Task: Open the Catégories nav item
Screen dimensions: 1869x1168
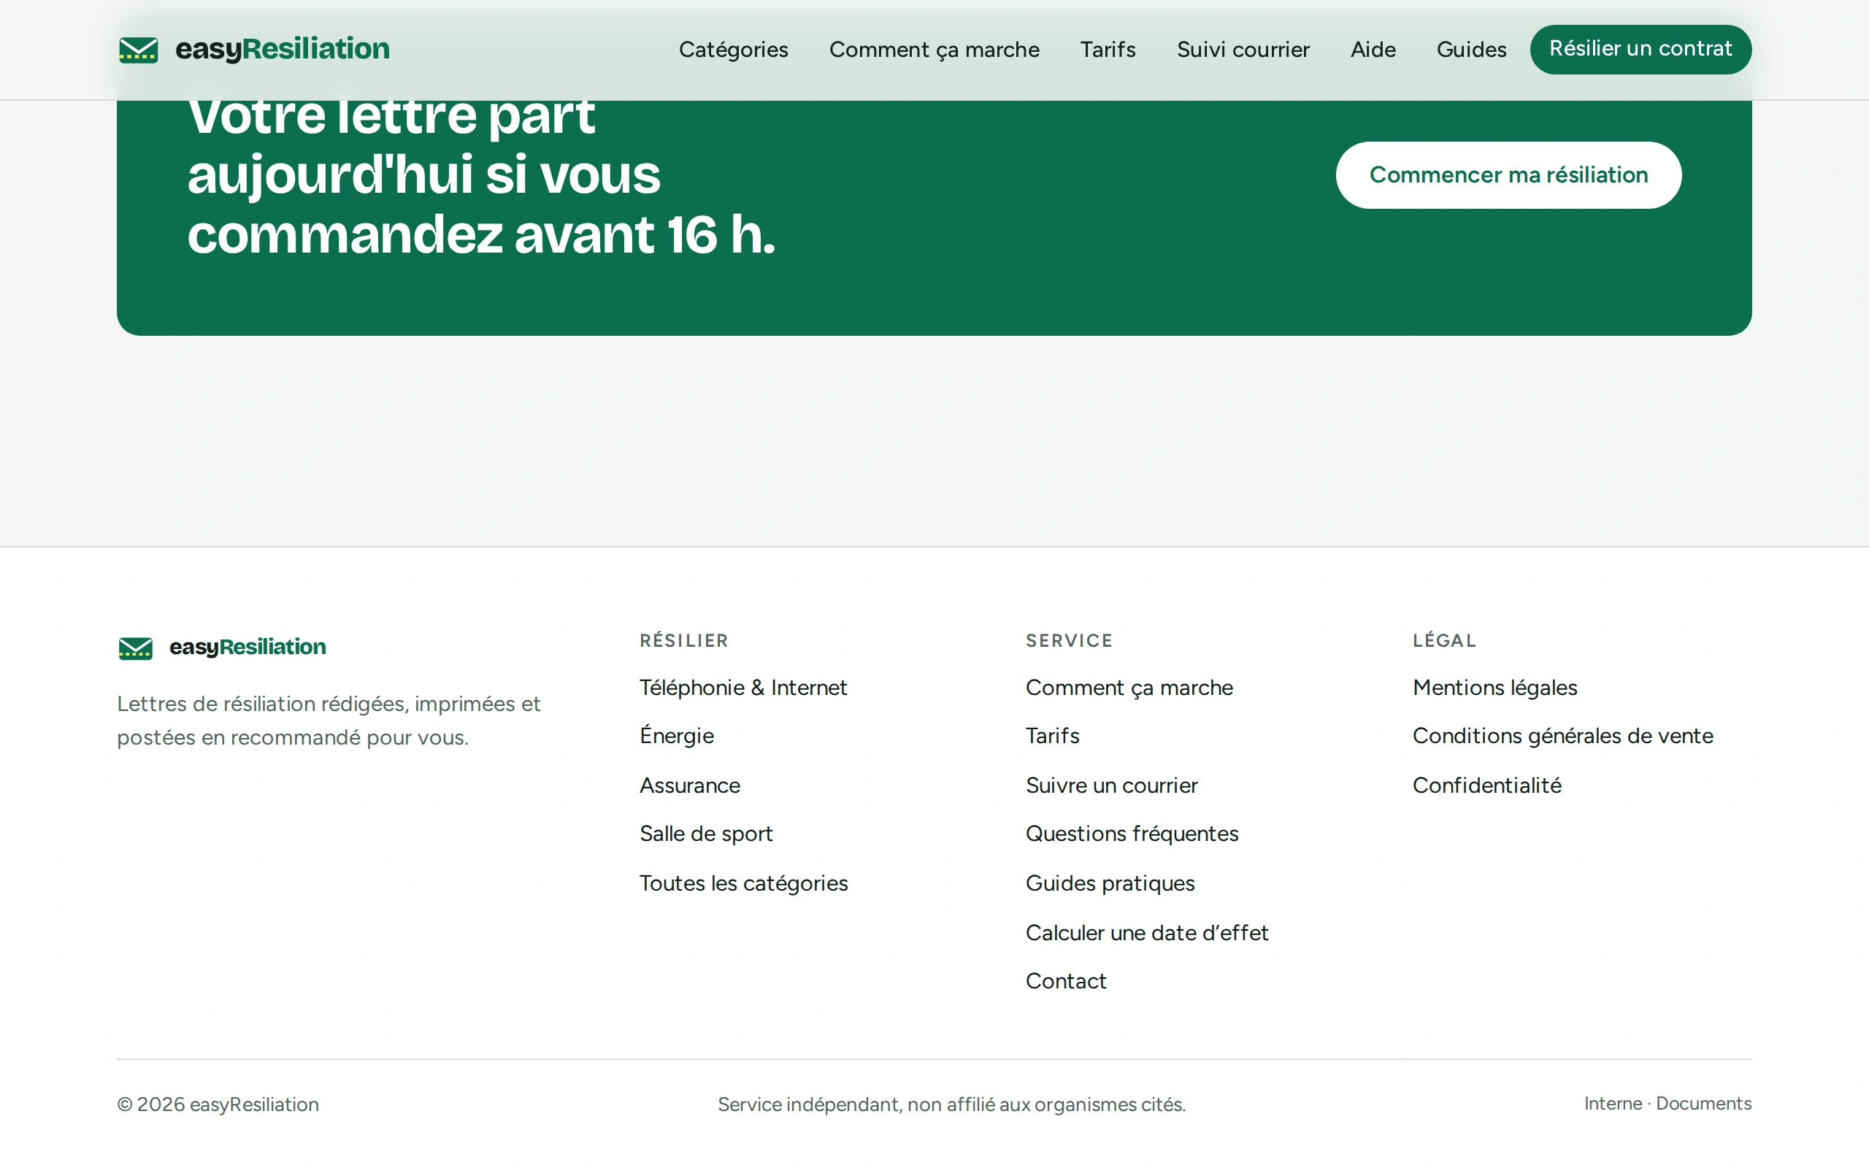Action: tap(733, 50)
